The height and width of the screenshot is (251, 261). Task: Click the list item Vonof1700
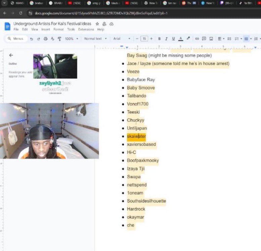(138, 104)
